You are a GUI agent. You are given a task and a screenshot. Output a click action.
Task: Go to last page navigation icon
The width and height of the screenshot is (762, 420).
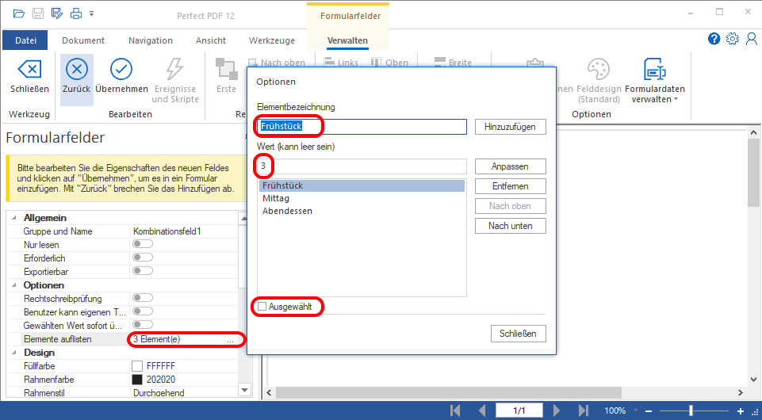point(584,410)
